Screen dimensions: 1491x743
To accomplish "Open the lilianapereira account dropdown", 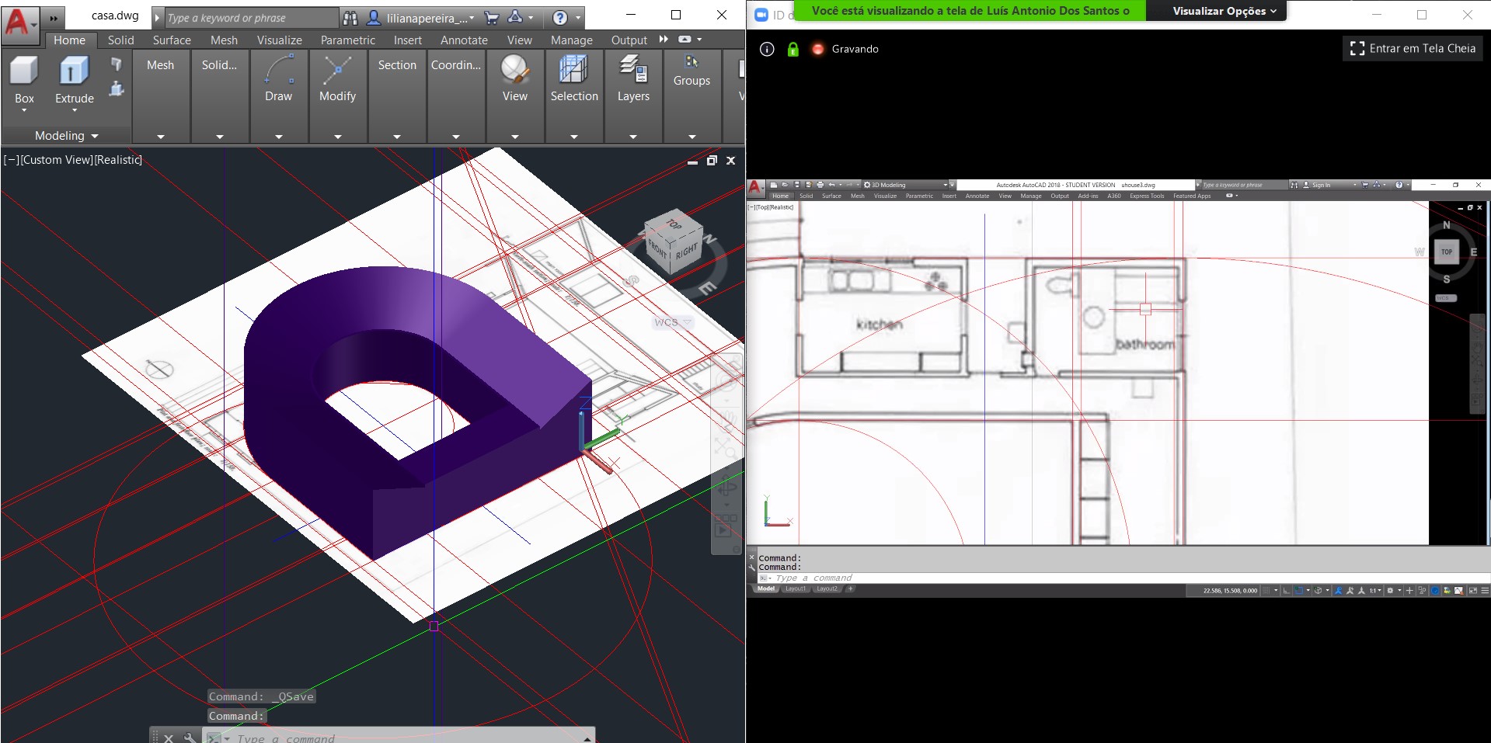I will (x=471, y=18).
